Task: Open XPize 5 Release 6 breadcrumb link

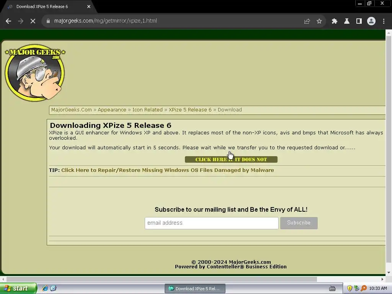Action: (190, 110)
